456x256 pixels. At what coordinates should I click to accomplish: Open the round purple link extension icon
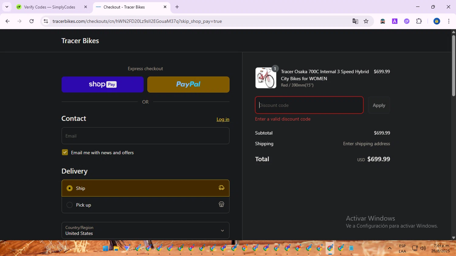click(407, 21)
